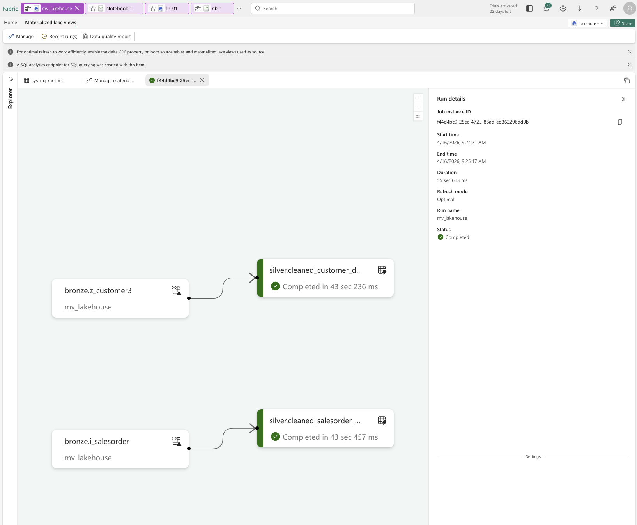Open the Lakehouse mode dropdown
This screenshot has width=637, height=525.
click(x=587, y=23)
